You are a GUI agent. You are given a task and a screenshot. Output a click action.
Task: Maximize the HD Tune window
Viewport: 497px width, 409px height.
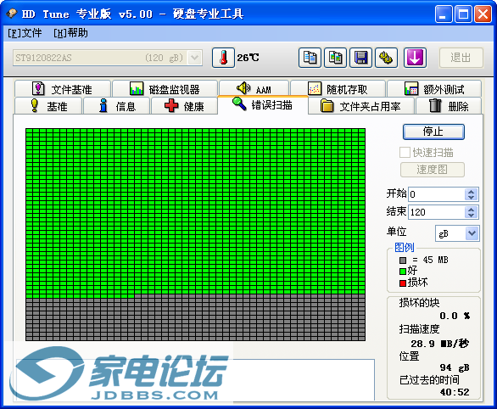coord(463,14)
